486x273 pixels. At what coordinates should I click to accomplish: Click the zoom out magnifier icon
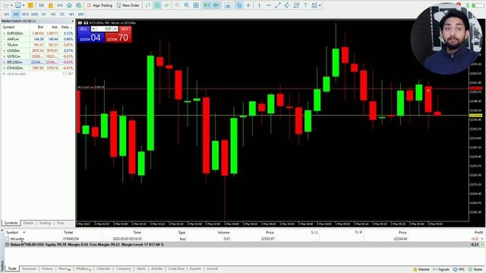pyautogui.click(x=187, y=5)
